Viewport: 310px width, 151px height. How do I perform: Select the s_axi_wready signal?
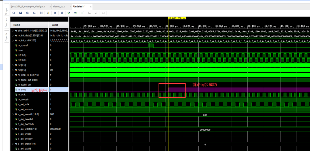point(25,139)
